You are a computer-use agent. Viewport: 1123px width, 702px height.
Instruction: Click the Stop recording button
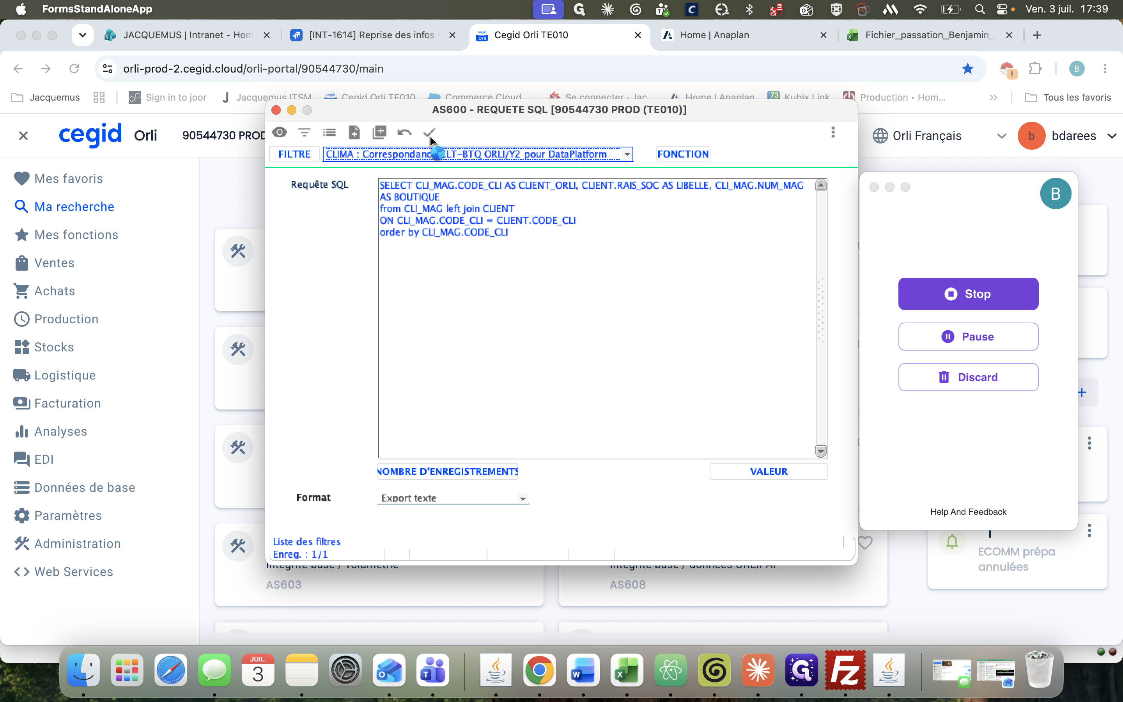click(x=968, y=294)
